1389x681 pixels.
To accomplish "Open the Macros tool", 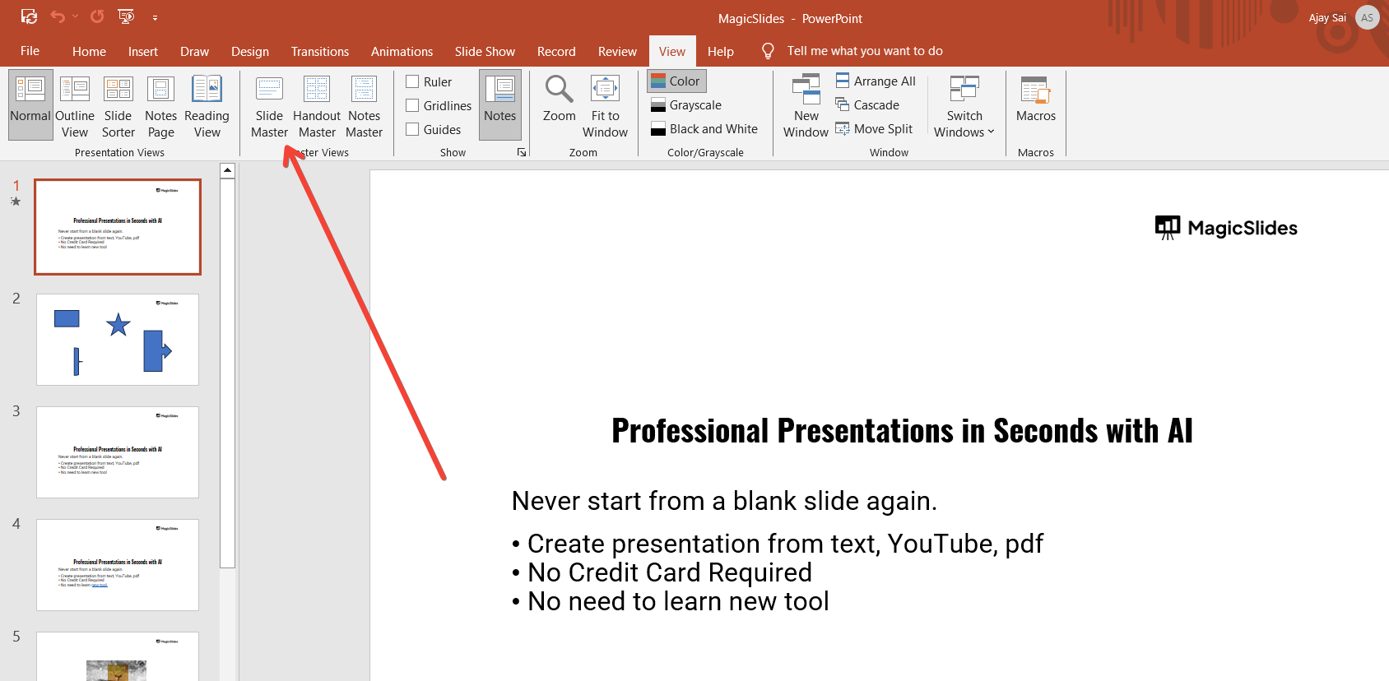I will (x=1035, y=100).
